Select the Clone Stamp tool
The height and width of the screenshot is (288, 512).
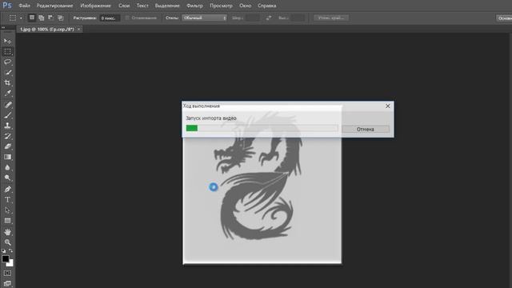tap(7, 126)
